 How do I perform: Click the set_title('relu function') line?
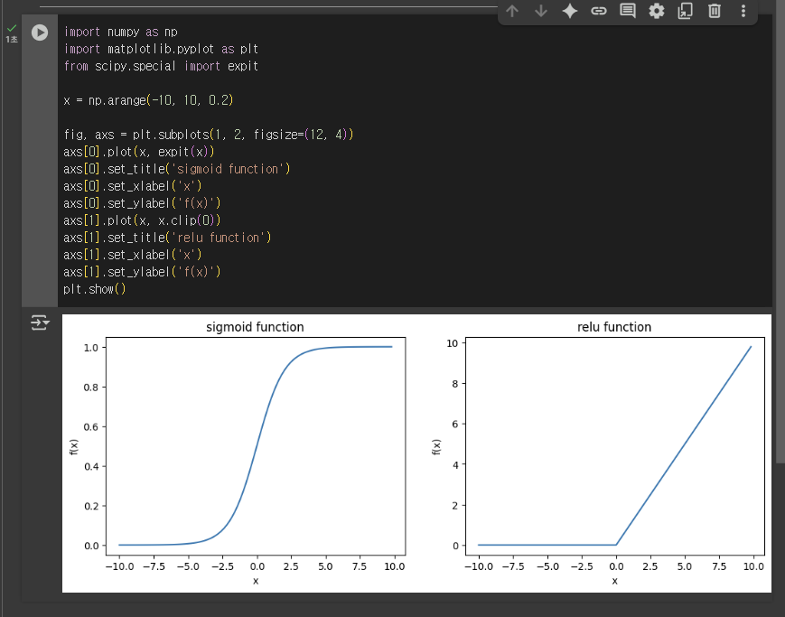[x=167, y=238]
